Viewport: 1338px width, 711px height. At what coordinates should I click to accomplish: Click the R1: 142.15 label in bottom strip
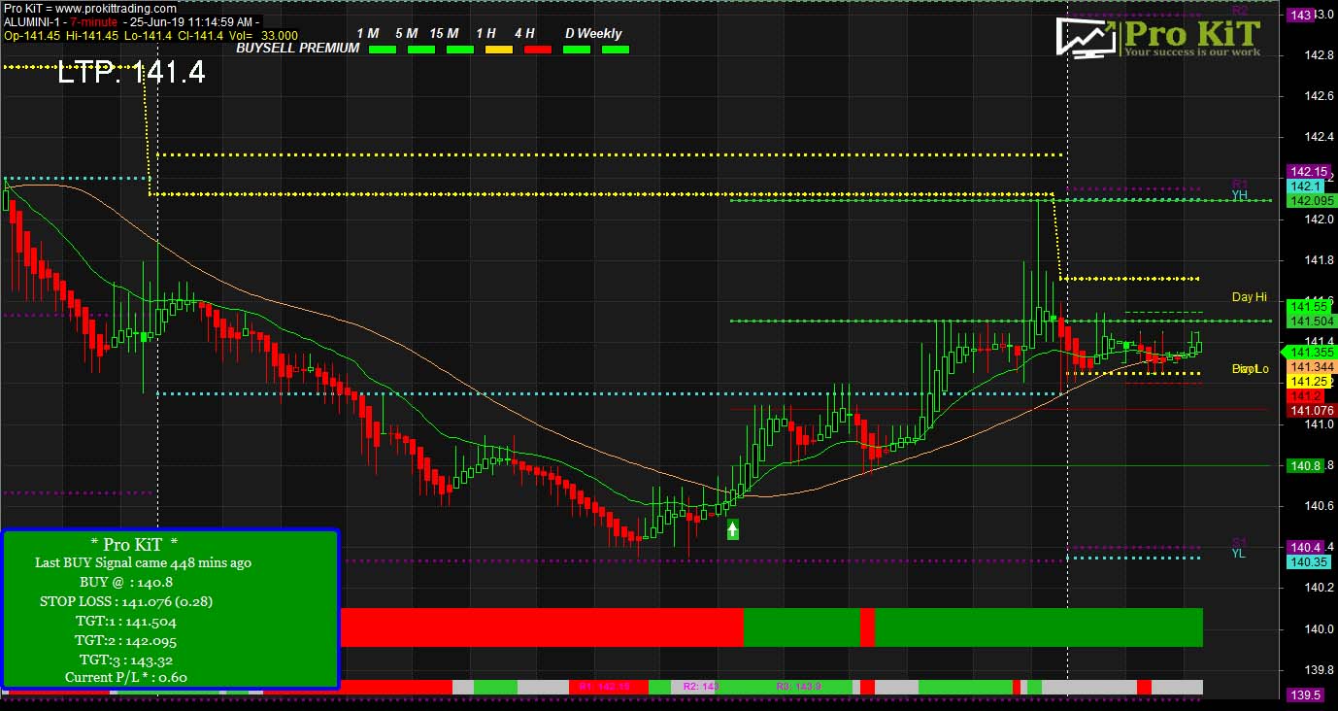[603, 687]
